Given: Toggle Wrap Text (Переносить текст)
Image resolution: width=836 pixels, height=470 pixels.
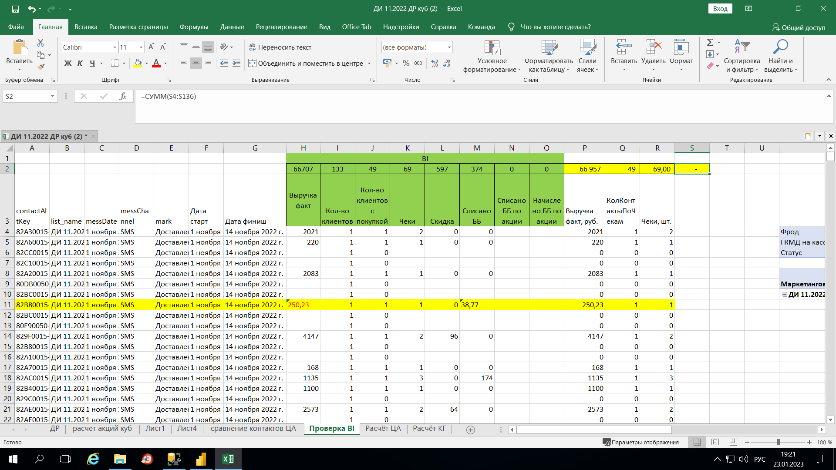Looking at the screenshot, I should pos(280,47).
